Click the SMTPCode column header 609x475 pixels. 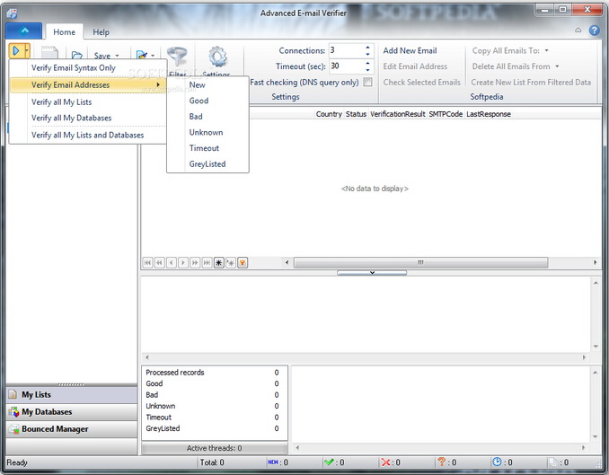coord(446,114)
